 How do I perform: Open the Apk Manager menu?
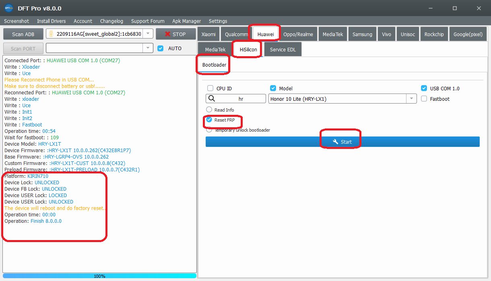[186, 21]
